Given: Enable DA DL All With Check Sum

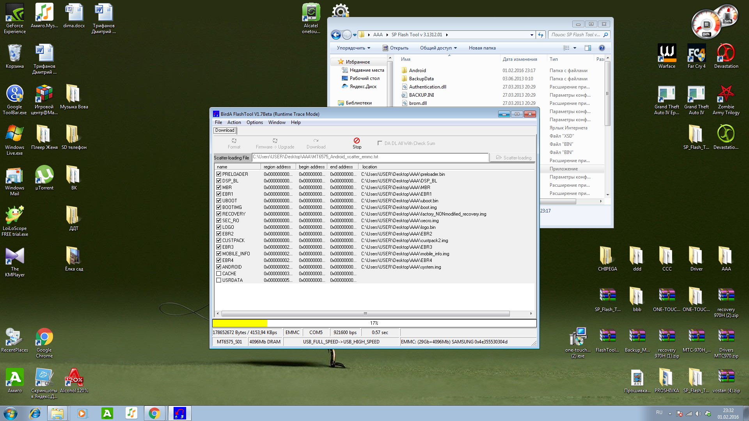Looking at the screenshot, I should coord(380,143).
